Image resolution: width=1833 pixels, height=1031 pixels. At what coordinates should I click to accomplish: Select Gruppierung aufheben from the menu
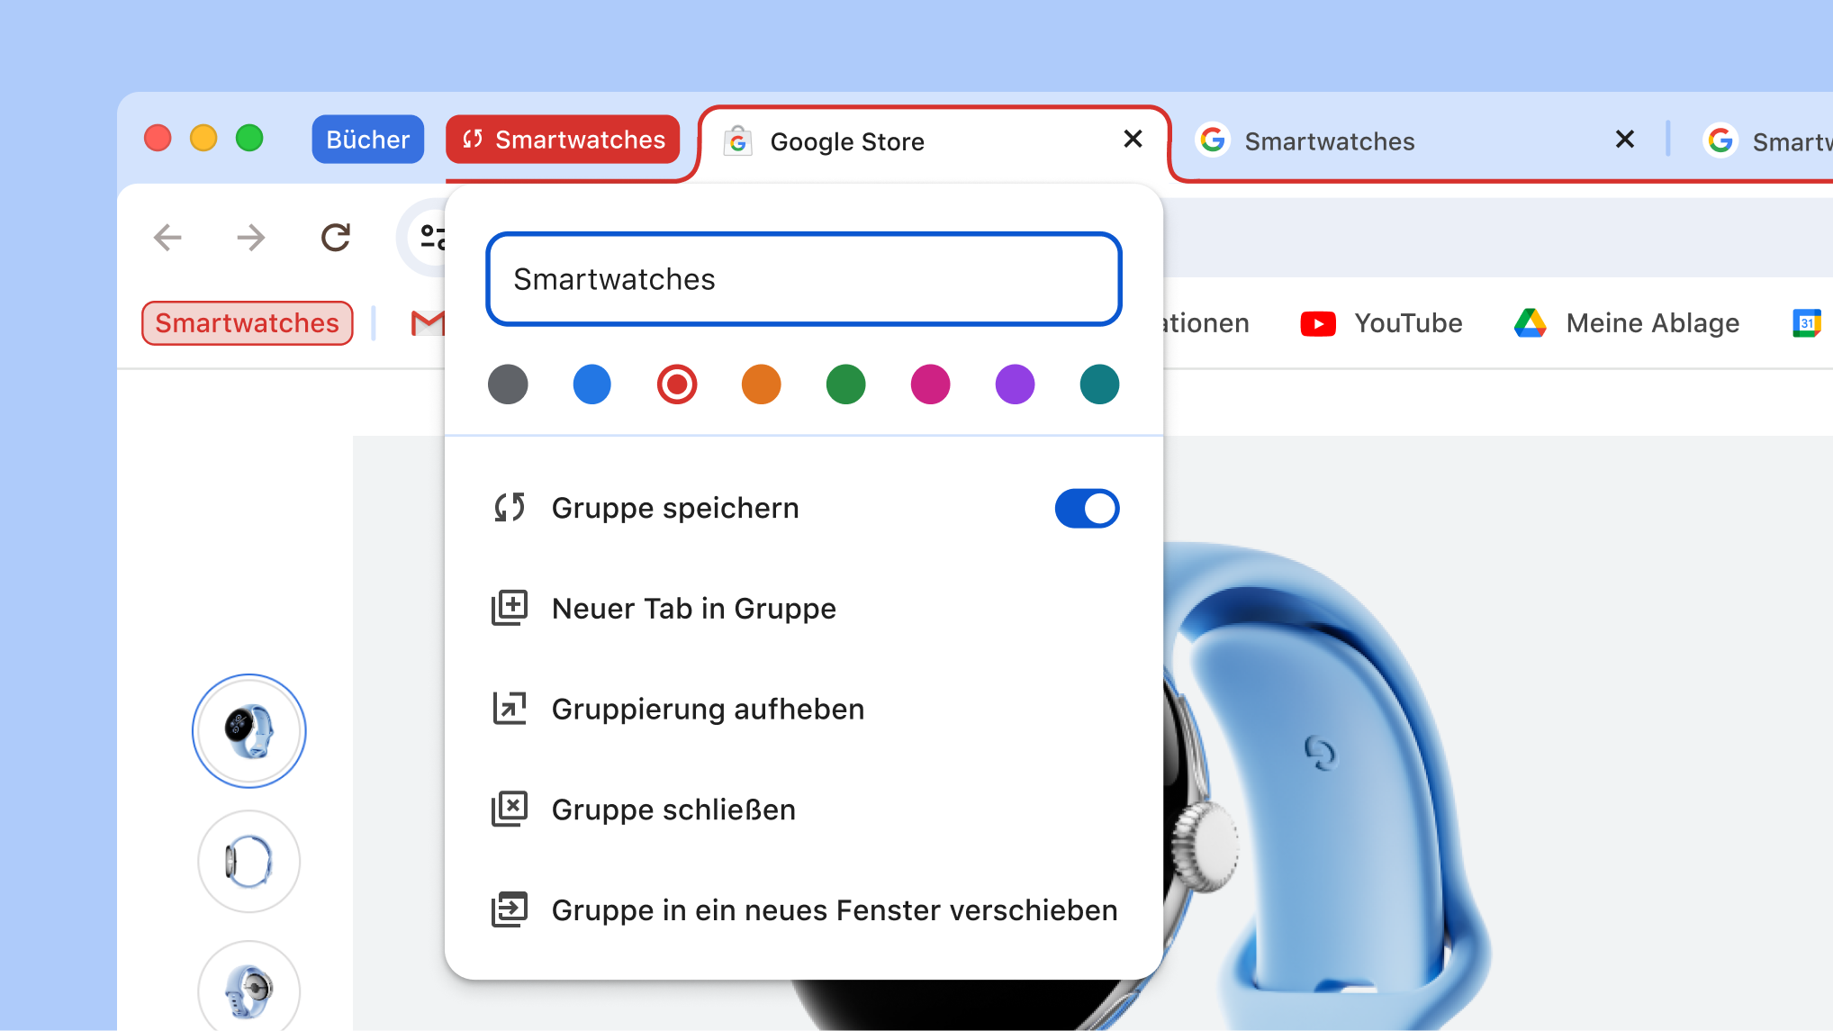[x=708, y=709]
